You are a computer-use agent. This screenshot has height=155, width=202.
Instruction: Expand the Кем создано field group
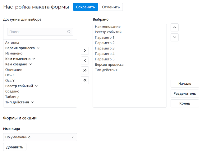[x=31, y=64]
